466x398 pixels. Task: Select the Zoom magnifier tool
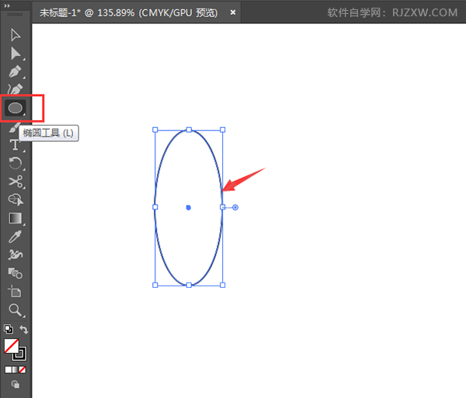16,310
